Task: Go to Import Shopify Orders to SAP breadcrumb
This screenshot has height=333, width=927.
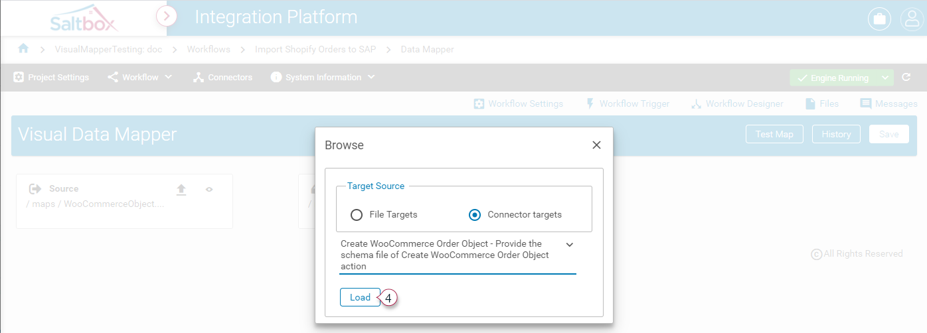Action: coord(315,49)
